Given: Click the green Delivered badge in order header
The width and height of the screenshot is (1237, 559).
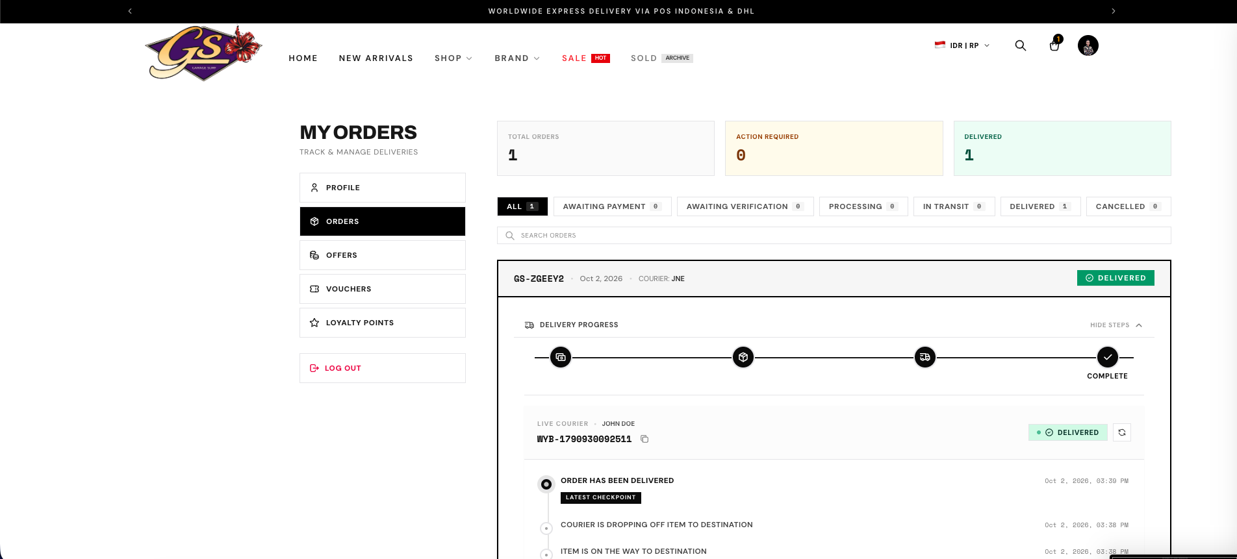Looking at the screenshot, I should (1116, 278).
